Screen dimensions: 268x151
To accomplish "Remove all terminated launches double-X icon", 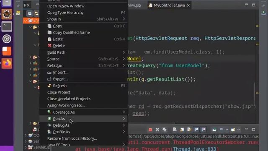I will [x=165, y=130].
